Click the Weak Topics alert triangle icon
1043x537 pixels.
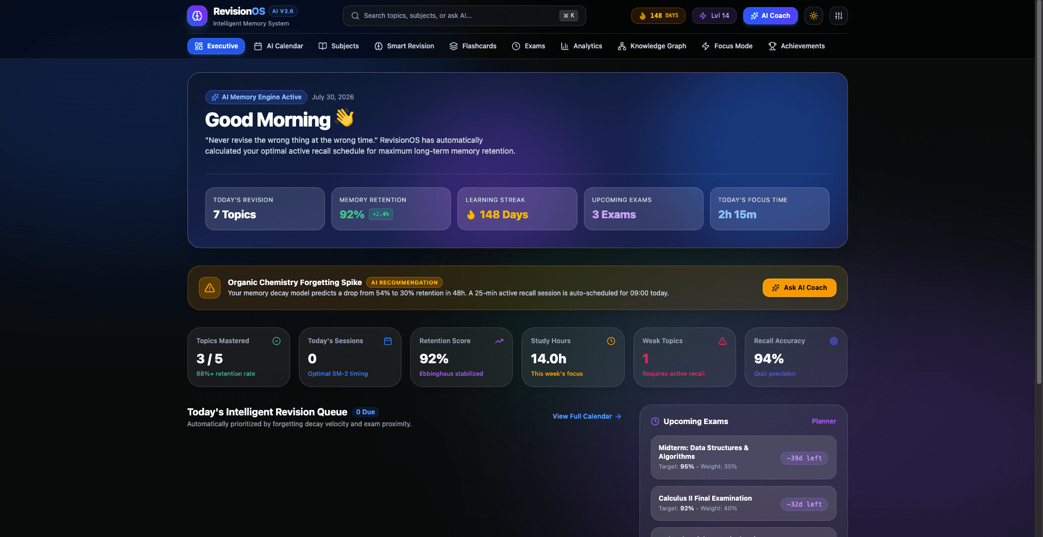click(722, 341)
